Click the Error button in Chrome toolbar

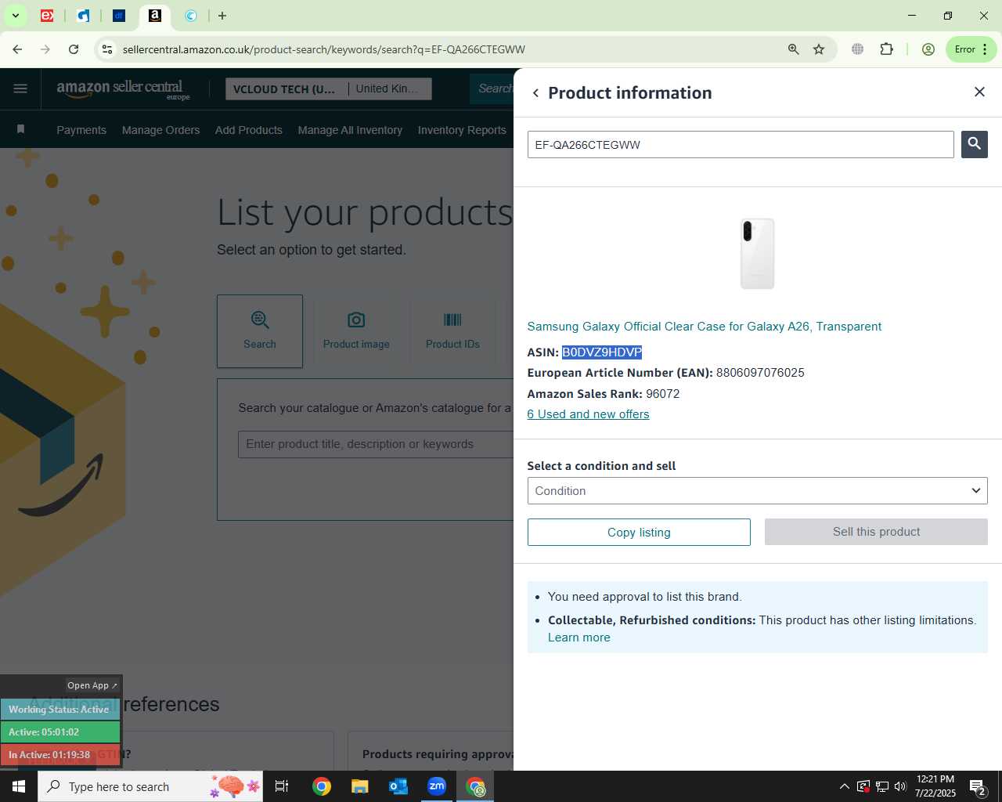[x=971, y=49]
